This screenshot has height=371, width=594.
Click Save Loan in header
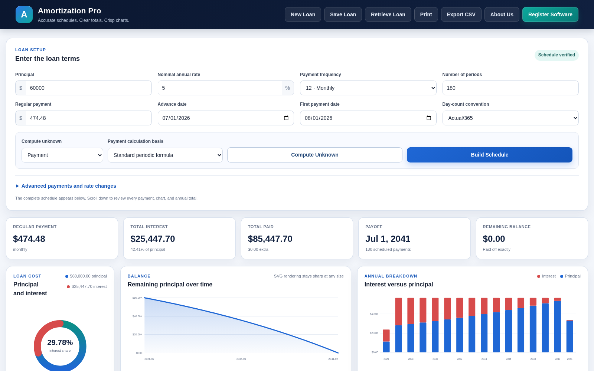(x=343, y=14)
